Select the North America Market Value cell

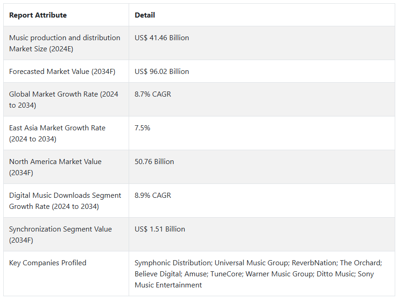coord(56,167)
